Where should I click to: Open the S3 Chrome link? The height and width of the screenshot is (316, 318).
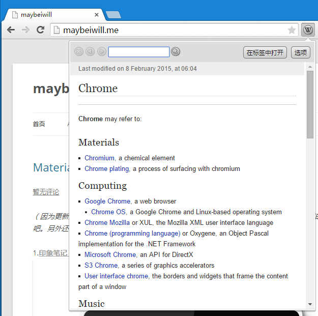101,266
